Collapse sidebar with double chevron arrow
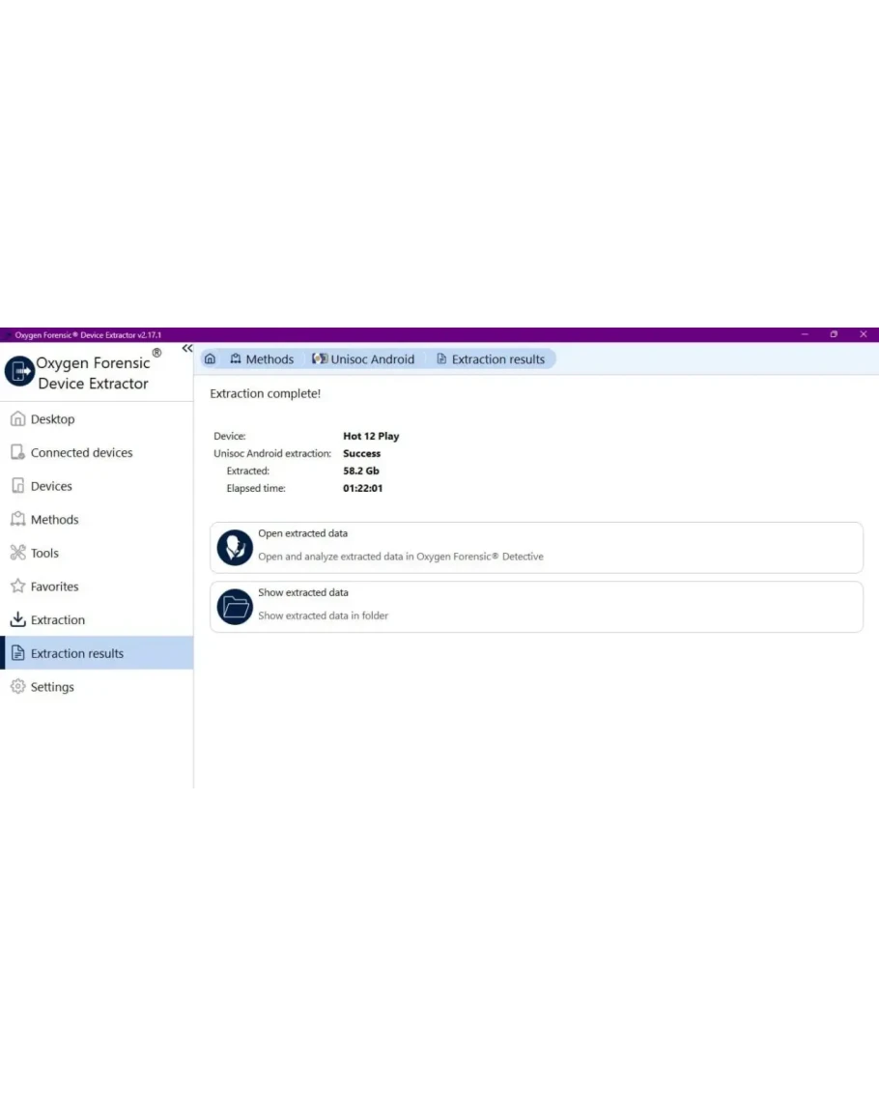Image resolution: width=879 pixels, height=1116 pixels. click(x=187, y=349)
